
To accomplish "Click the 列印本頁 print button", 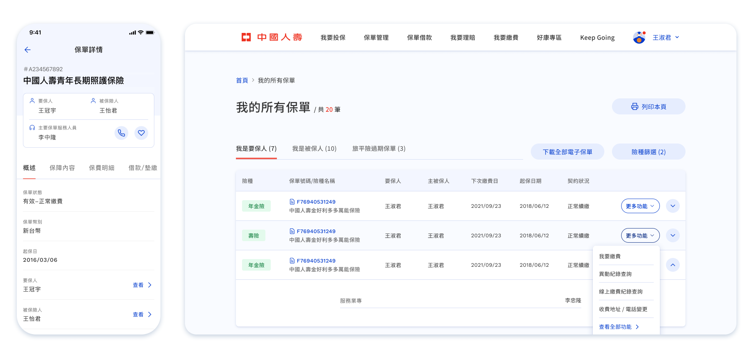I will pos(649,106).
